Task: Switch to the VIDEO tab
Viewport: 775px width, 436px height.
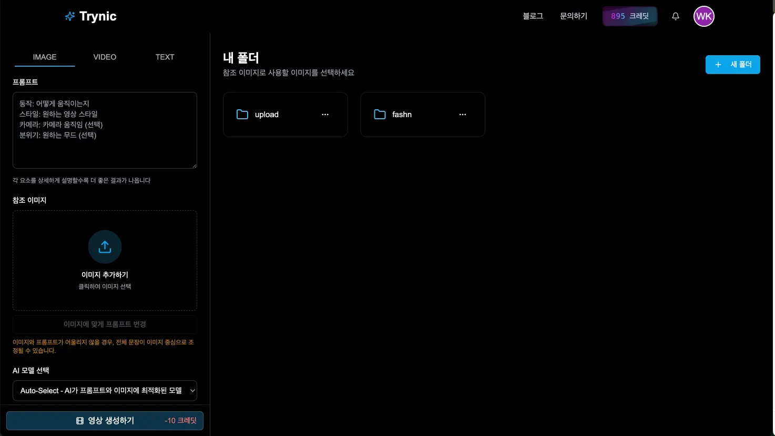Action: (104, 57)
